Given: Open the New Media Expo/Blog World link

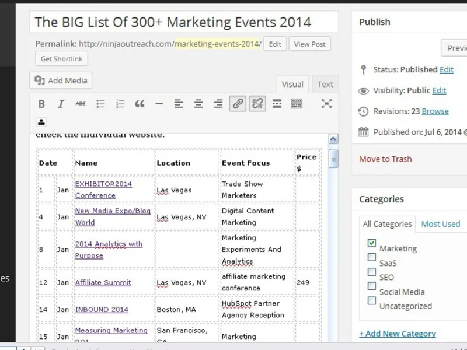Looking at the screenshot, I should (x=113, y=216).
